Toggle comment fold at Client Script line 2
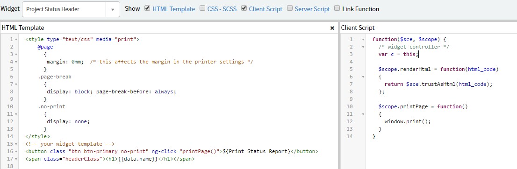Image resolution: width=517 pixels, height=169 pixels. (363, 47)
